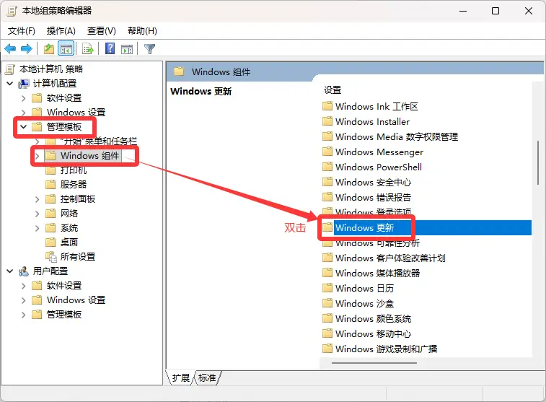The height and width of the screenshot is (402, 546).
Task: Click the horizontal scrollbar under settings list
Action: click(374, 363)
